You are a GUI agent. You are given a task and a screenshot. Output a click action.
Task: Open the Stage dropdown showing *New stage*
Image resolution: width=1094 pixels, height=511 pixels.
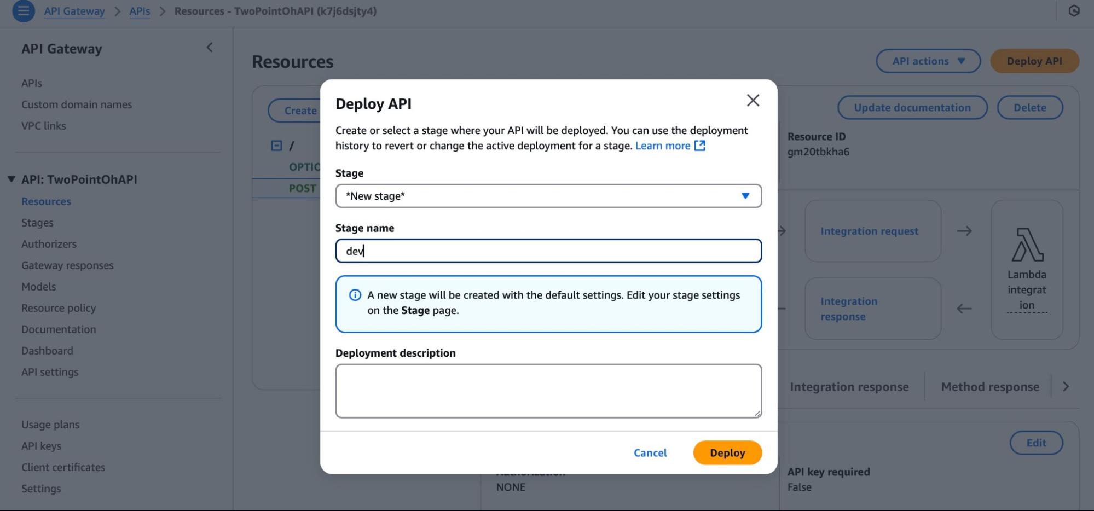coord(548,196)
